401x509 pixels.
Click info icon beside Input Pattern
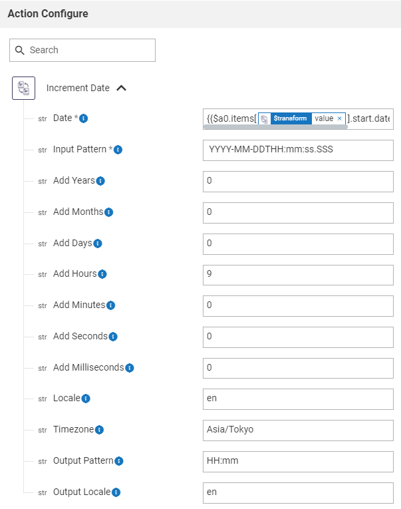118,150
